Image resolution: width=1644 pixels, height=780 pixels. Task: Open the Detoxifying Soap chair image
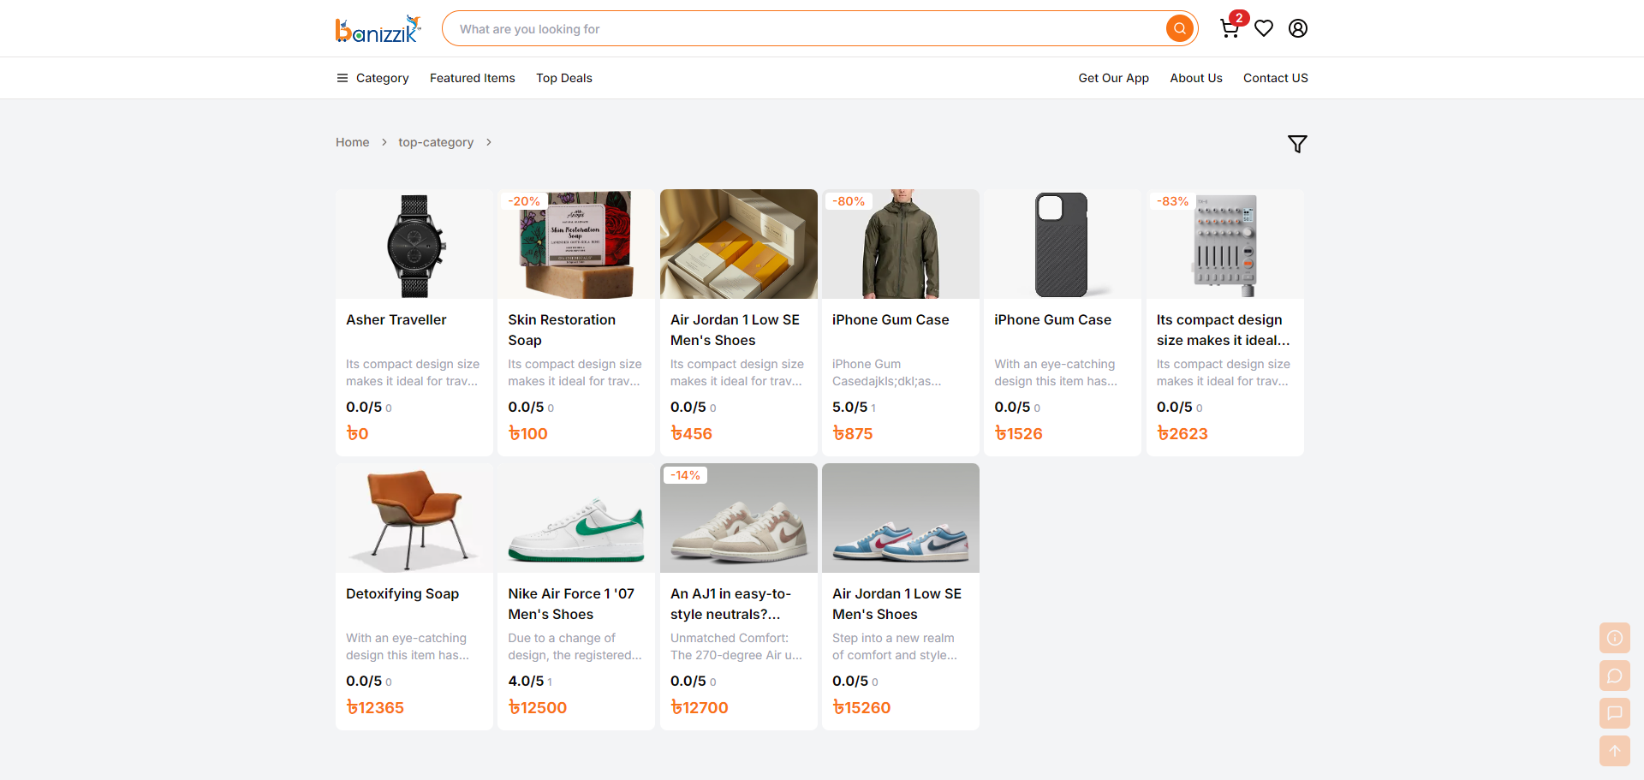[x=414, y=518]
